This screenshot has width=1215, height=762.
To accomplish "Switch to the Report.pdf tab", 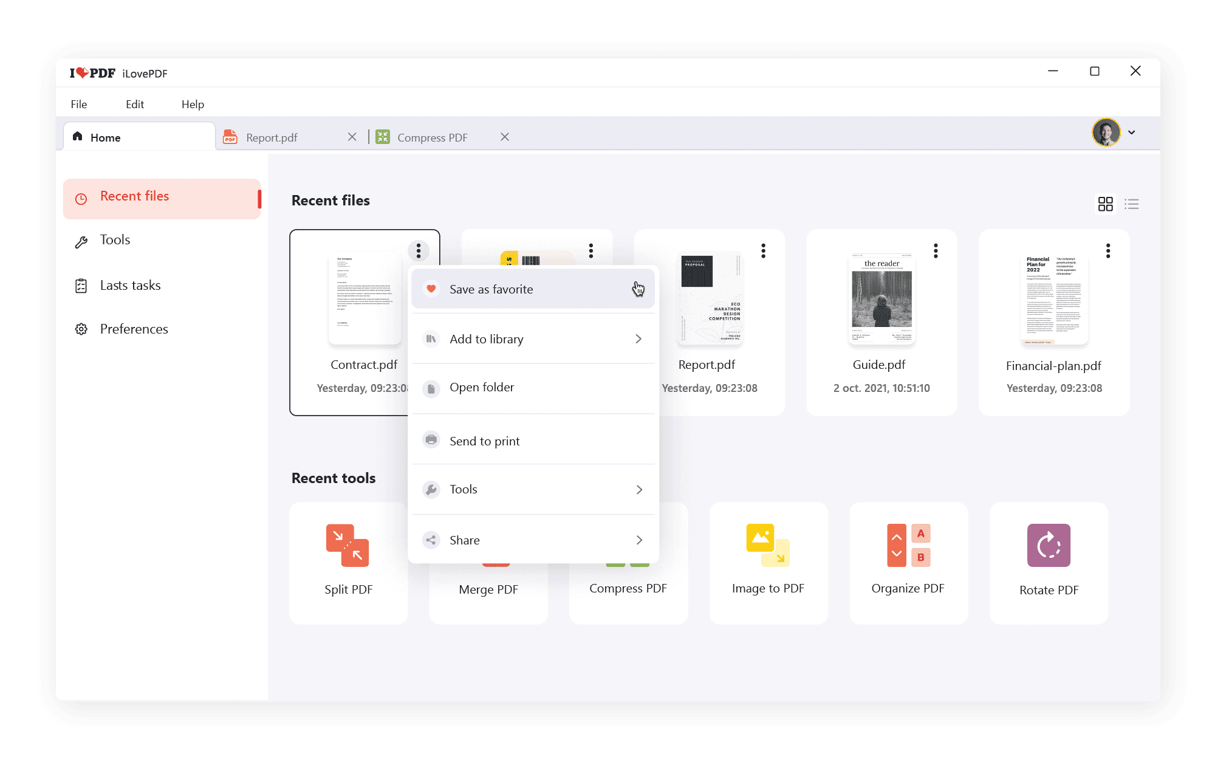I will (272, 137).
